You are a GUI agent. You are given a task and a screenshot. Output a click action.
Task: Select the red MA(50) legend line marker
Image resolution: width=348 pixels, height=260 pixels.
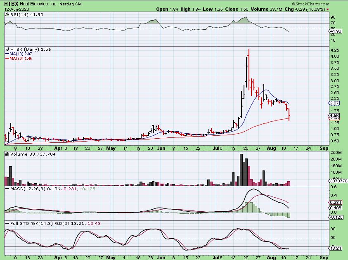click(7, 59)
